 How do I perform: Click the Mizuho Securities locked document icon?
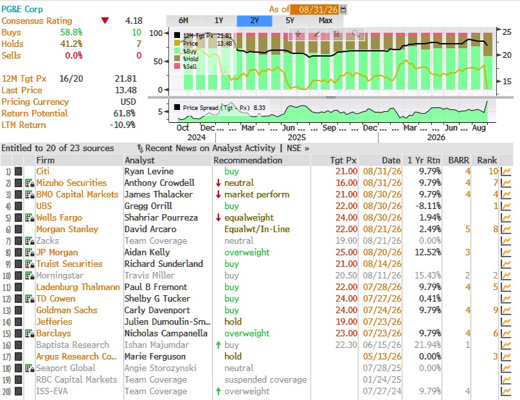[x=30, y=183]
